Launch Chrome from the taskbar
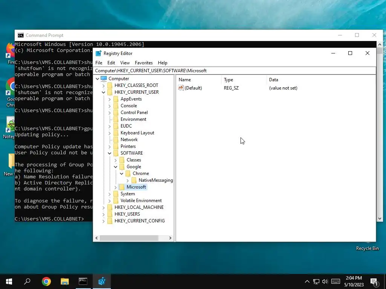386x289 pixels. 46,281
